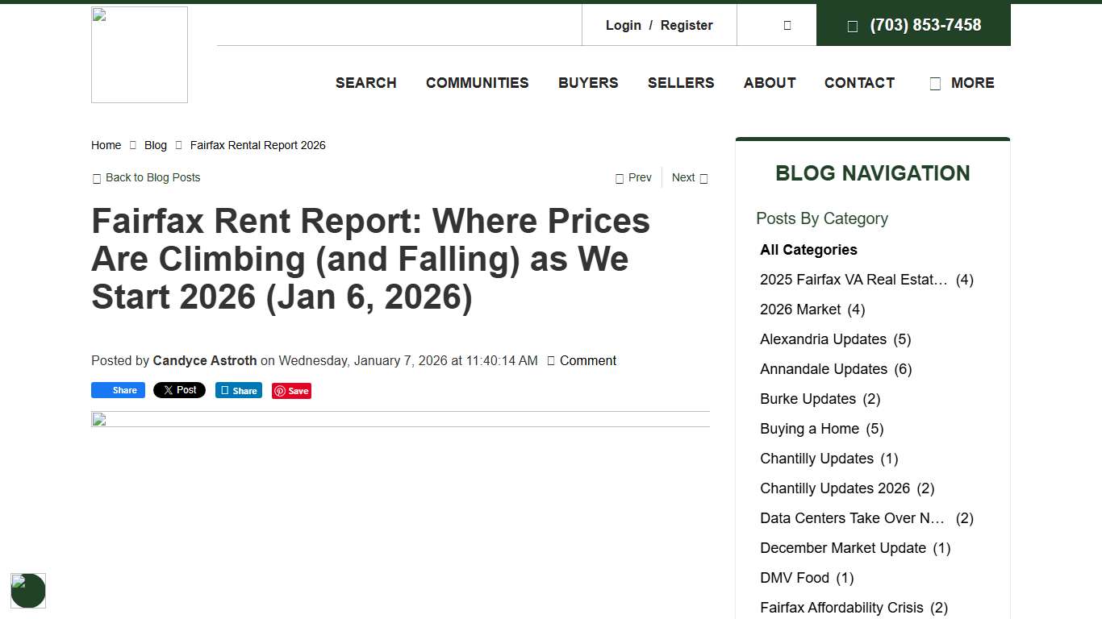1102x619 pixels.
Task: Go to Home via breadcrumb
Action: coord(106,145)
